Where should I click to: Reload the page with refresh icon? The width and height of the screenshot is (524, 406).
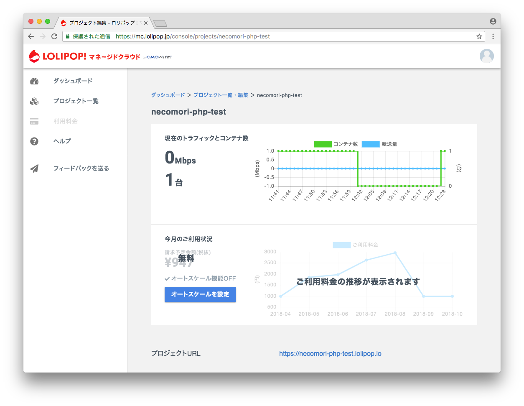click(x=54, y=36)
